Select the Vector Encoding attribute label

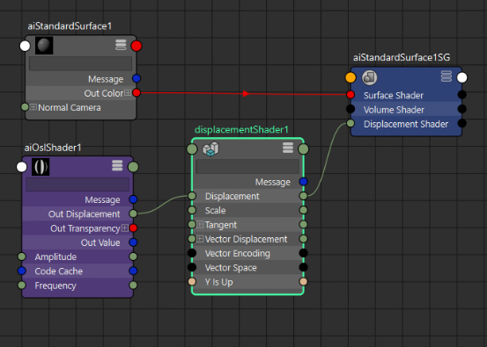tap(238, 253)
